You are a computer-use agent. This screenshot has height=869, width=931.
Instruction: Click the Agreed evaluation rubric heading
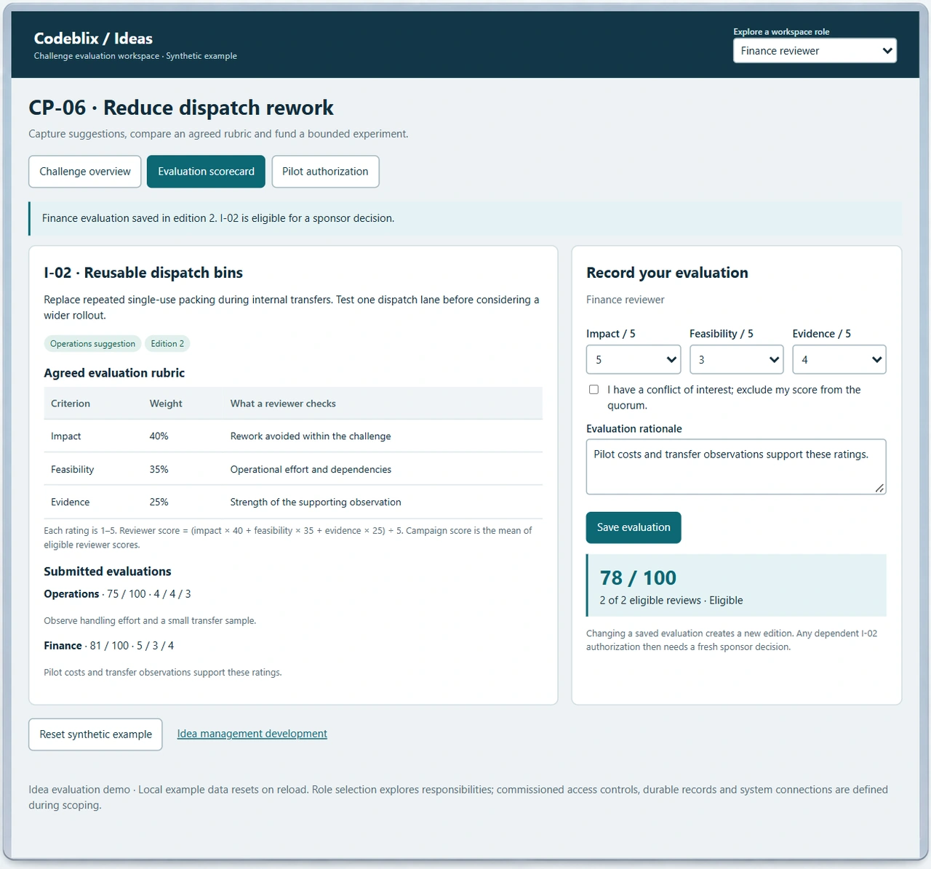[x=114, y=373]
